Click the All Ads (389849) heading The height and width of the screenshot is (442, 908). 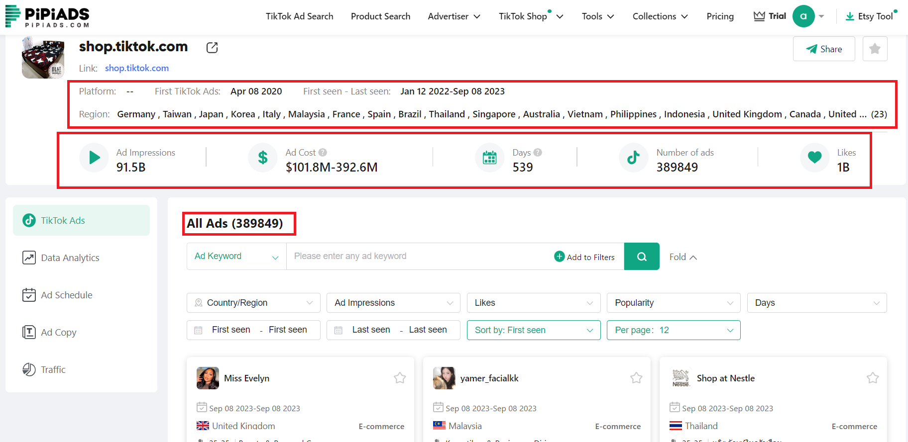pyautogui.click(x=235, y=224)
